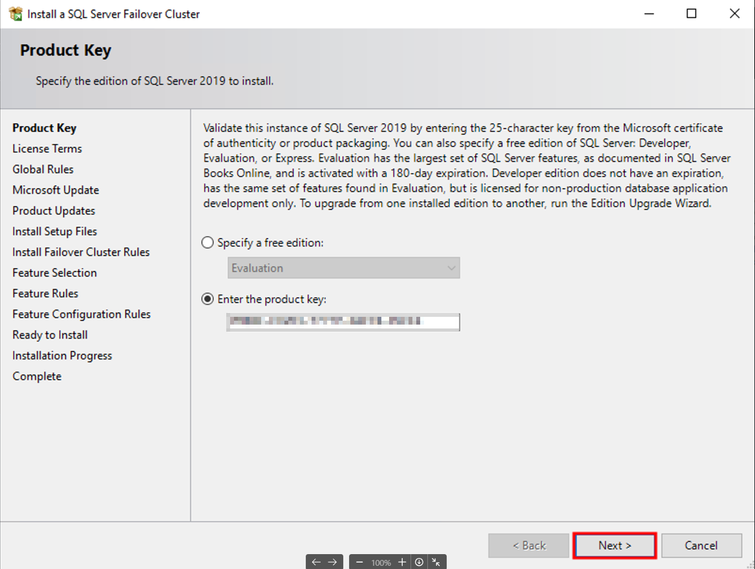
Task: Click the Next button
Action: [x=614, y=545]
